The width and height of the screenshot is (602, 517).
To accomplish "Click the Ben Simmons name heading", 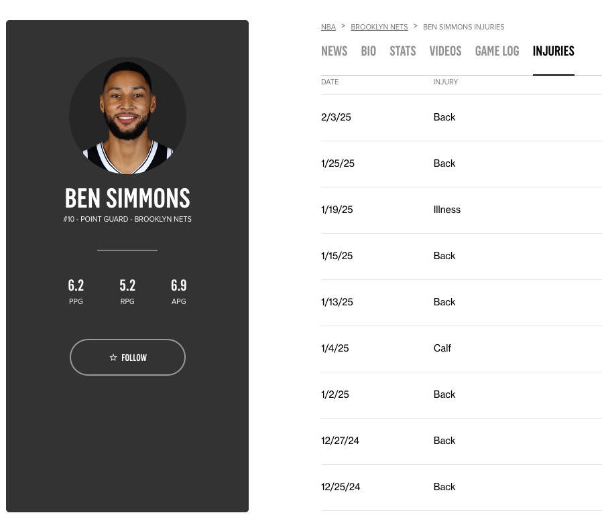I will tap(127, 198).
